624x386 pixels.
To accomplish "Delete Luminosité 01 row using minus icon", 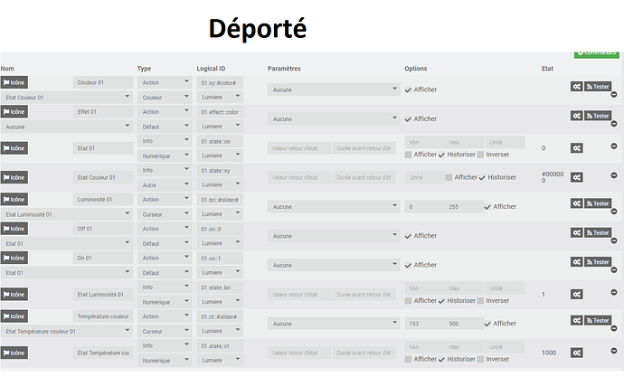I will [614, 212].
